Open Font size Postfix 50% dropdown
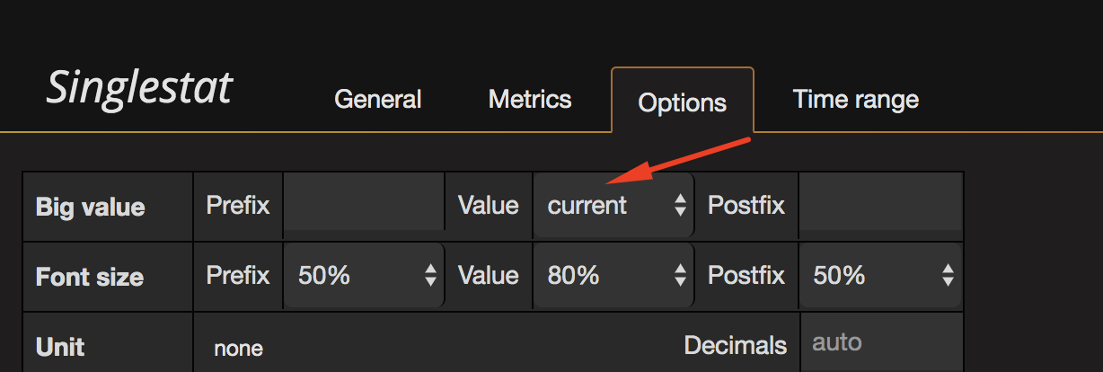Image resolution: width=1103 pixels, height=372 pixels. tap(880, 275)
